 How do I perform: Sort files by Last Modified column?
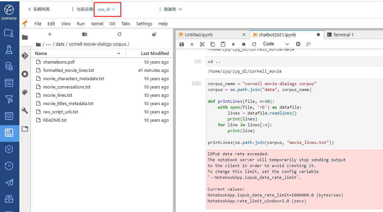[155, 53]
